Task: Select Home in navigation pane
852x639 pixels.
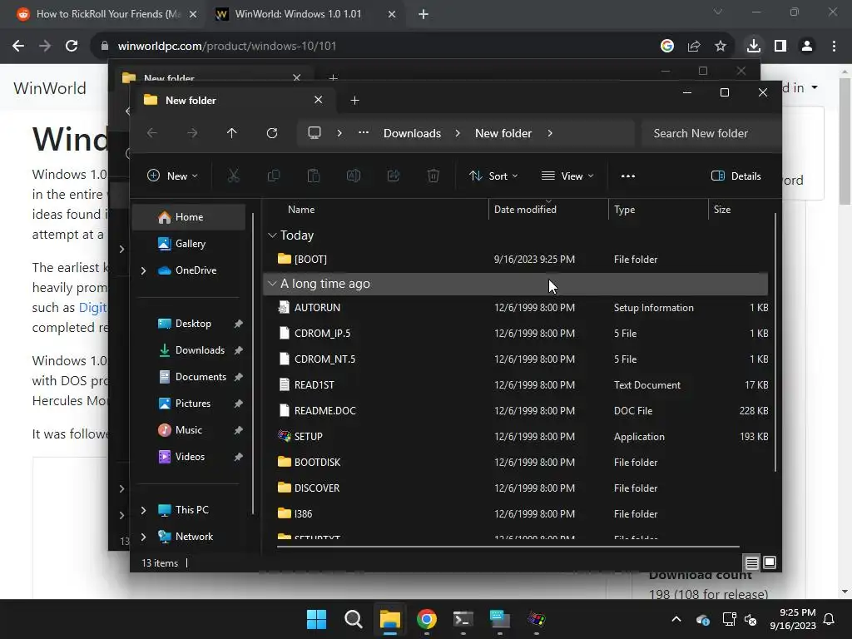Action: pyautogui.click(x=189, y=217)
